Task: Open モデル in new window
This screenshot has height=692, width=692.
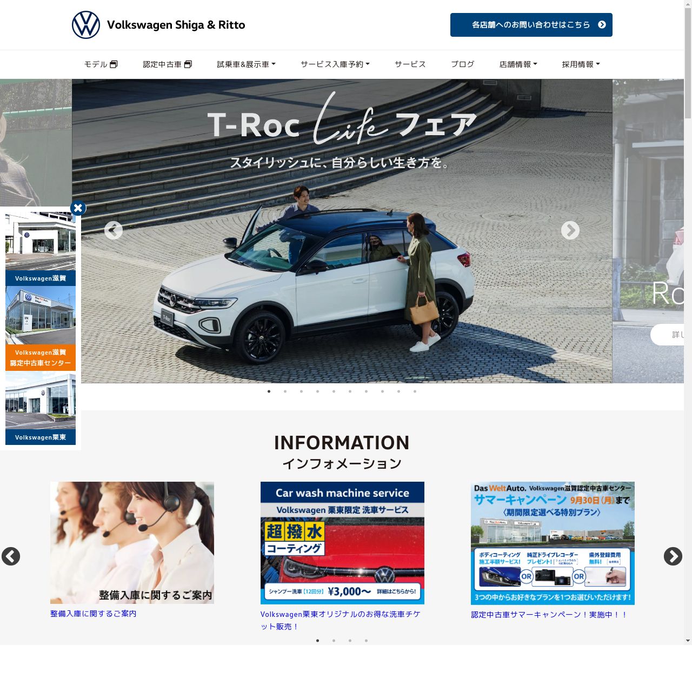Action: [x=101, y=64]
